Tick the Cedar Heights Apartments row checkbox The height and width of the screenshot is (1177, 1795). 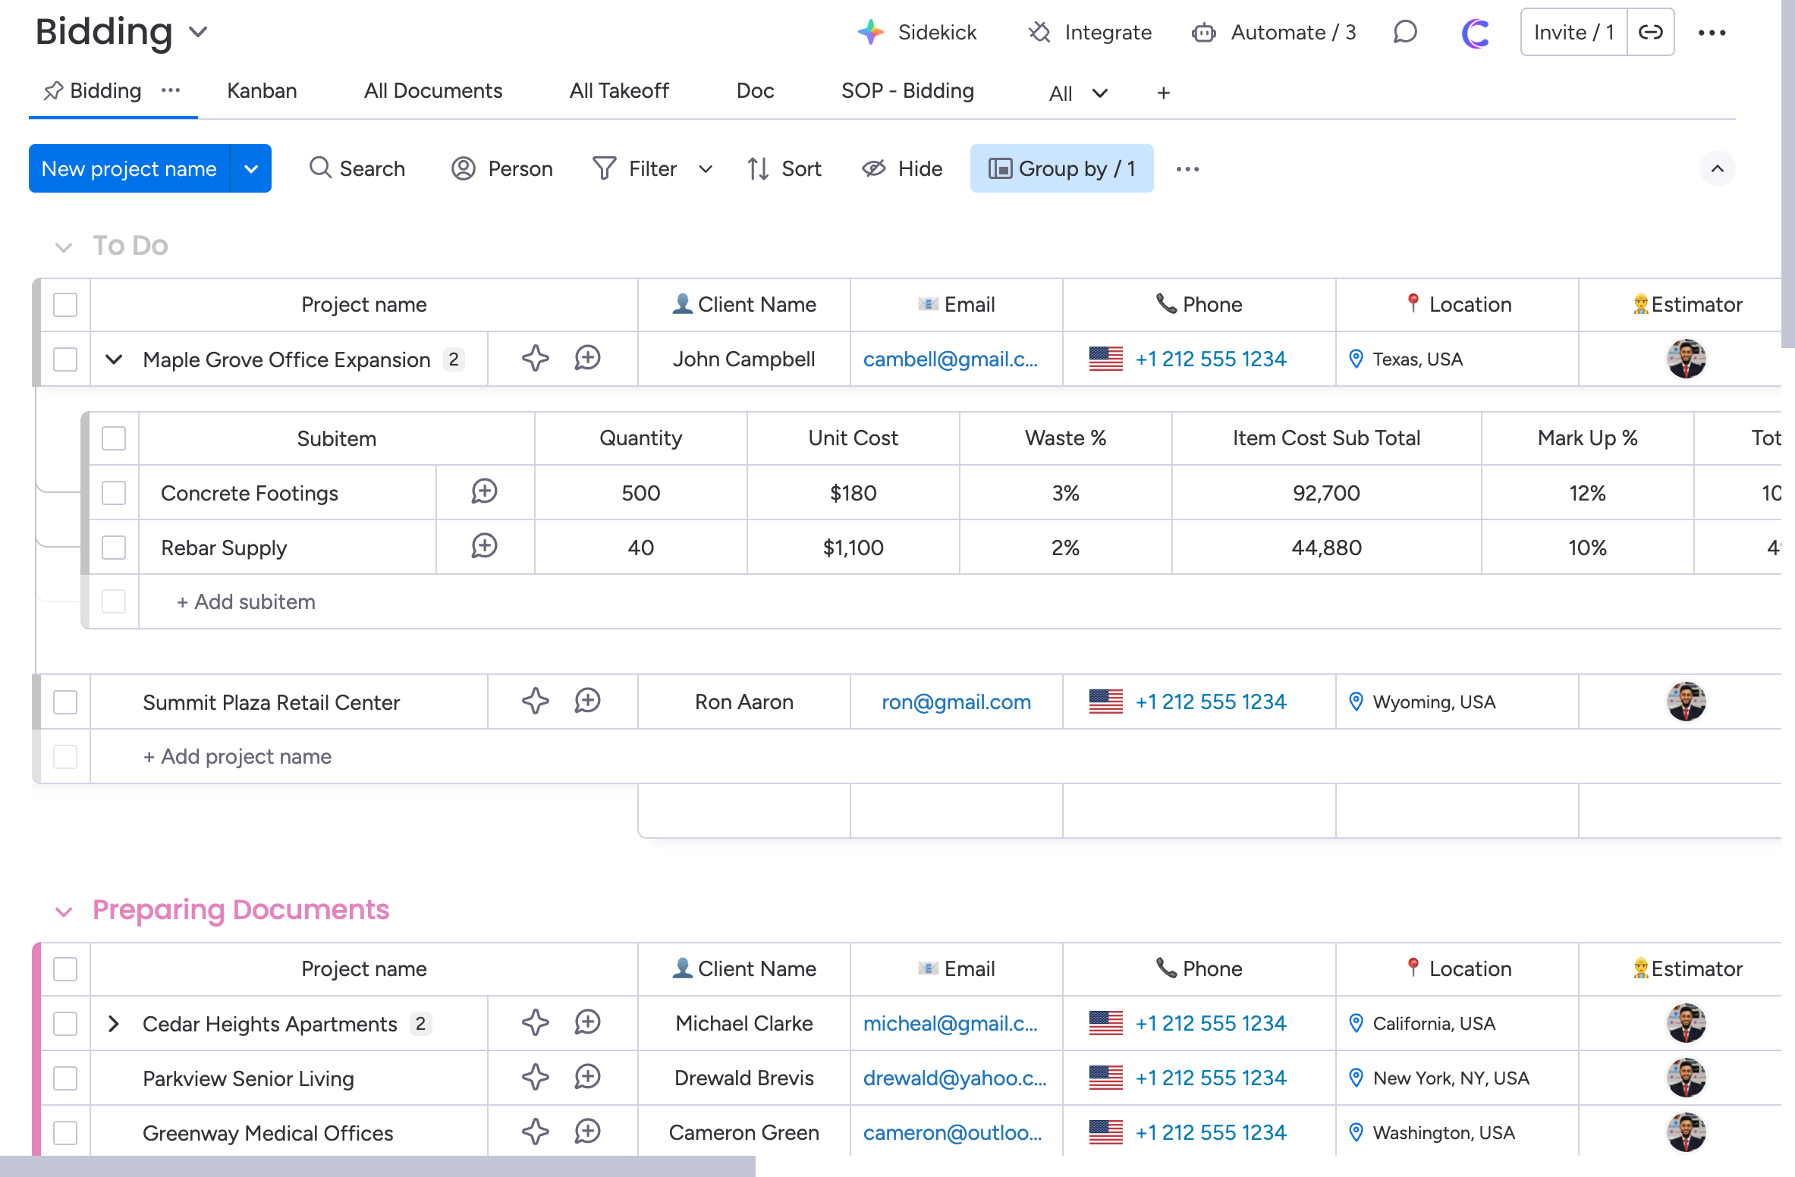[x=65, y=1024]
